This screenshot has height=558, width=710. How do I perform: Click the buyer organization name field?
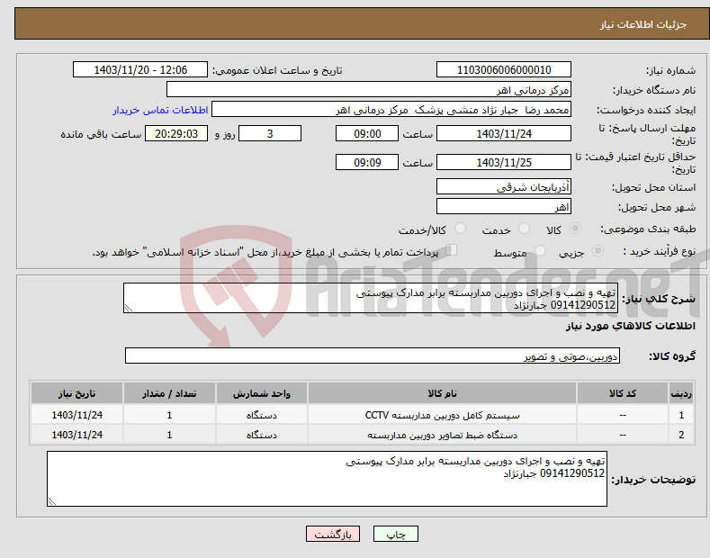[369, 90]
